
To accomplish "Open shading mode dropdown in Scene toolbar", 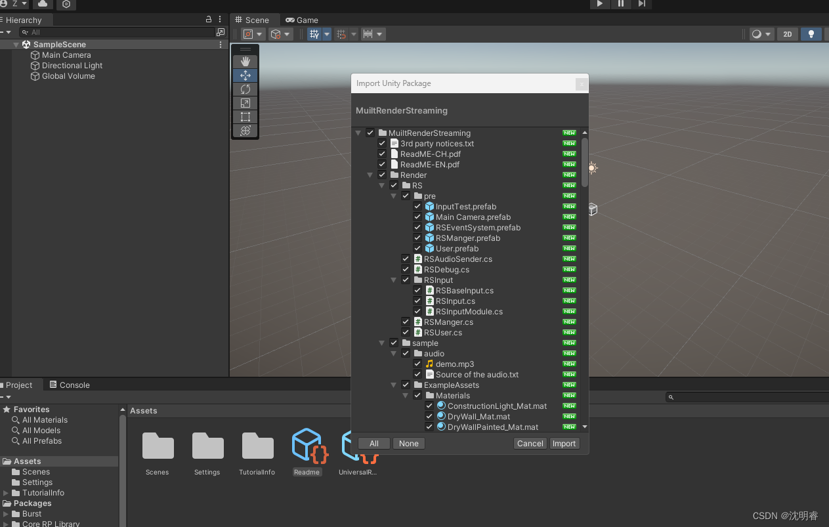I will tap(762, 34).
